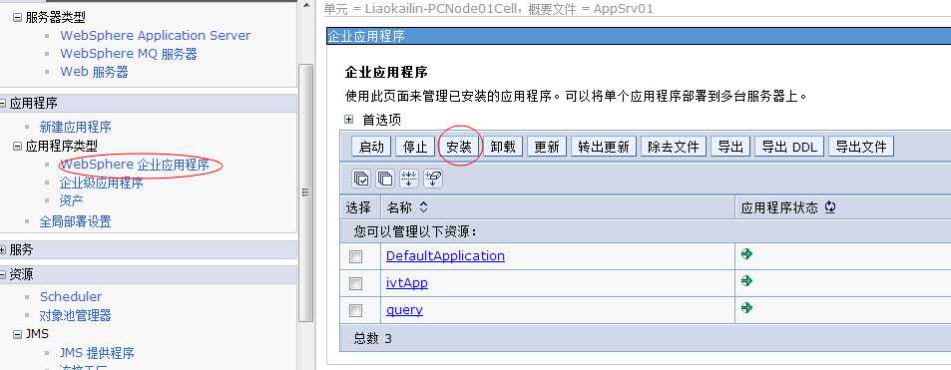Click the 卸载 button

pyautogui.click(x=503, y=147)
